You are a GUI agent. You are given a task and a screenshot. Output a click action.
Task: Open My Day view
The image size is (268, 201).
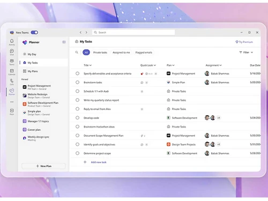[43, 54]
